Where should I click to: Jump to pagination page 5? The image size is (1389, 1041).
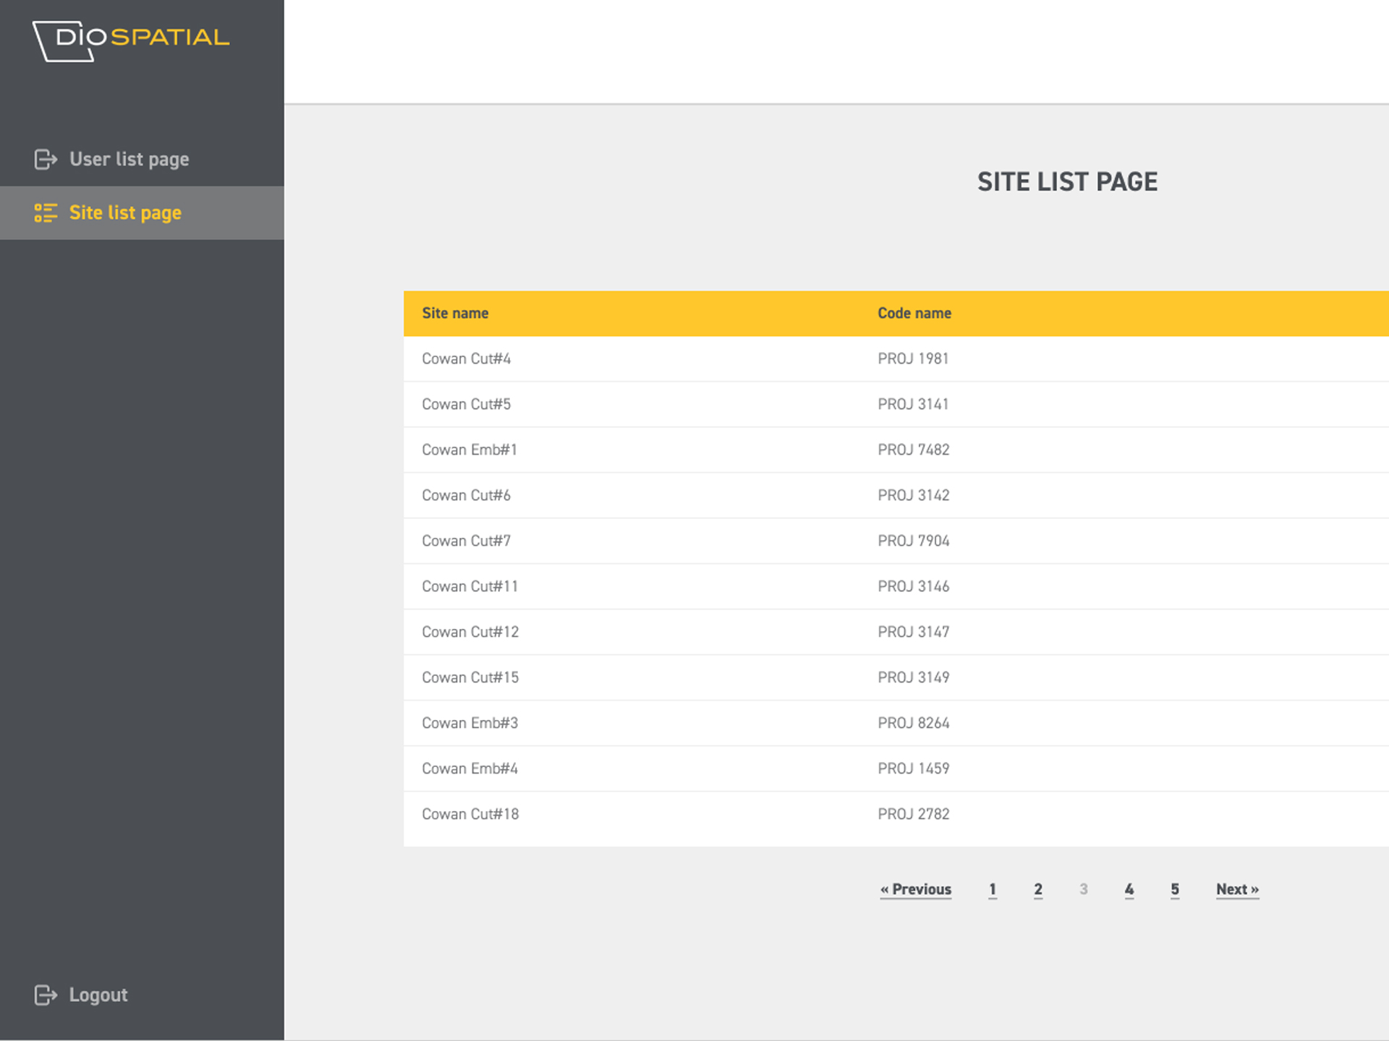1175,889
